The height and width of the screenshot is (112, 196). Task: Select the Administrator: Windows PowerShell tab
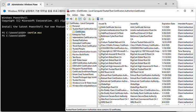coord(25,4)
